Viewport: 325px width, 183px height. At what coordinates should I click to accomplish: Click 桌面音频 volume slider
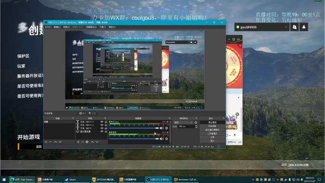tap(134, 139)
